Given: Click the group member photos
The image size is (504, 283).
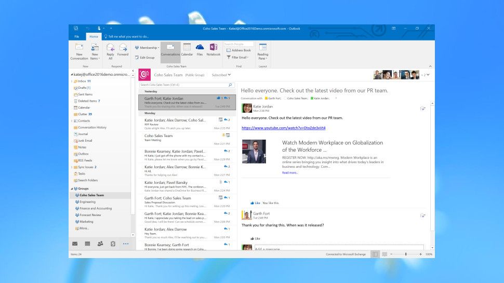Looking at the screenshot, I should click(x=396, y=75).
